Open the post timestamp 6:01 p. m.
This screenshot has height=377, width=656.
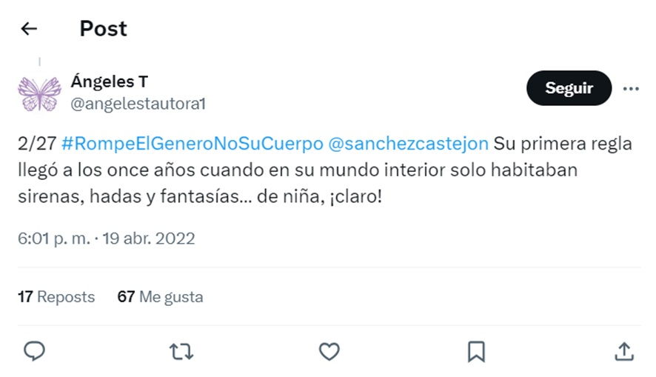(53, 238)
